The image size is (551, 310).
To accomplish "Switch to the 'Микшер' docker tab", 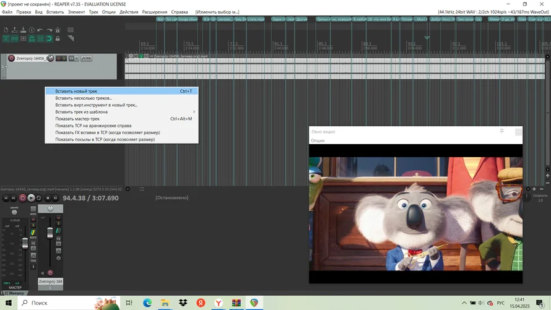I will click(x=14, y=293).
